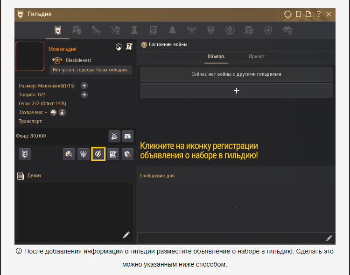Click the scroll question icon beside Моягильдия
Image resolution: width=350 pixels, height=275 pixels.
pos(129,47)
